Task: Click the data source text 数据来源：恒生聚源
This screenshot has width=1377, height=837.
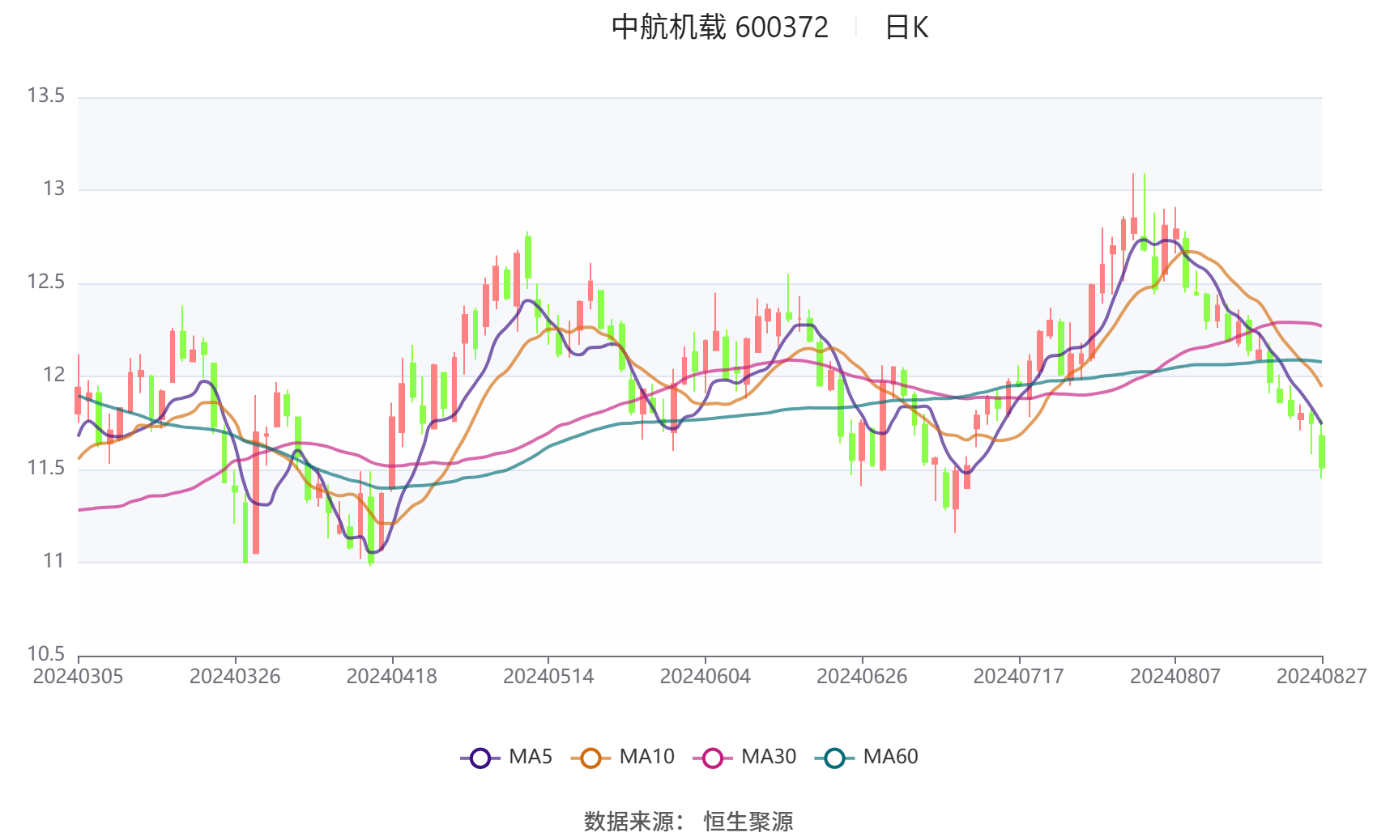Action: click(x=688, y=822)
